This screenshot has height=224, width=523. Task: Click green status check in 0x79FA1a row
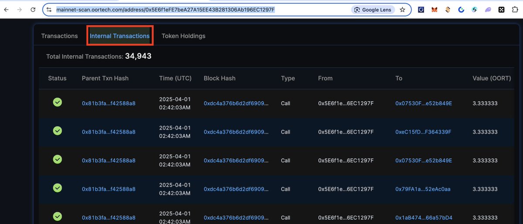(x=57, y=188)
